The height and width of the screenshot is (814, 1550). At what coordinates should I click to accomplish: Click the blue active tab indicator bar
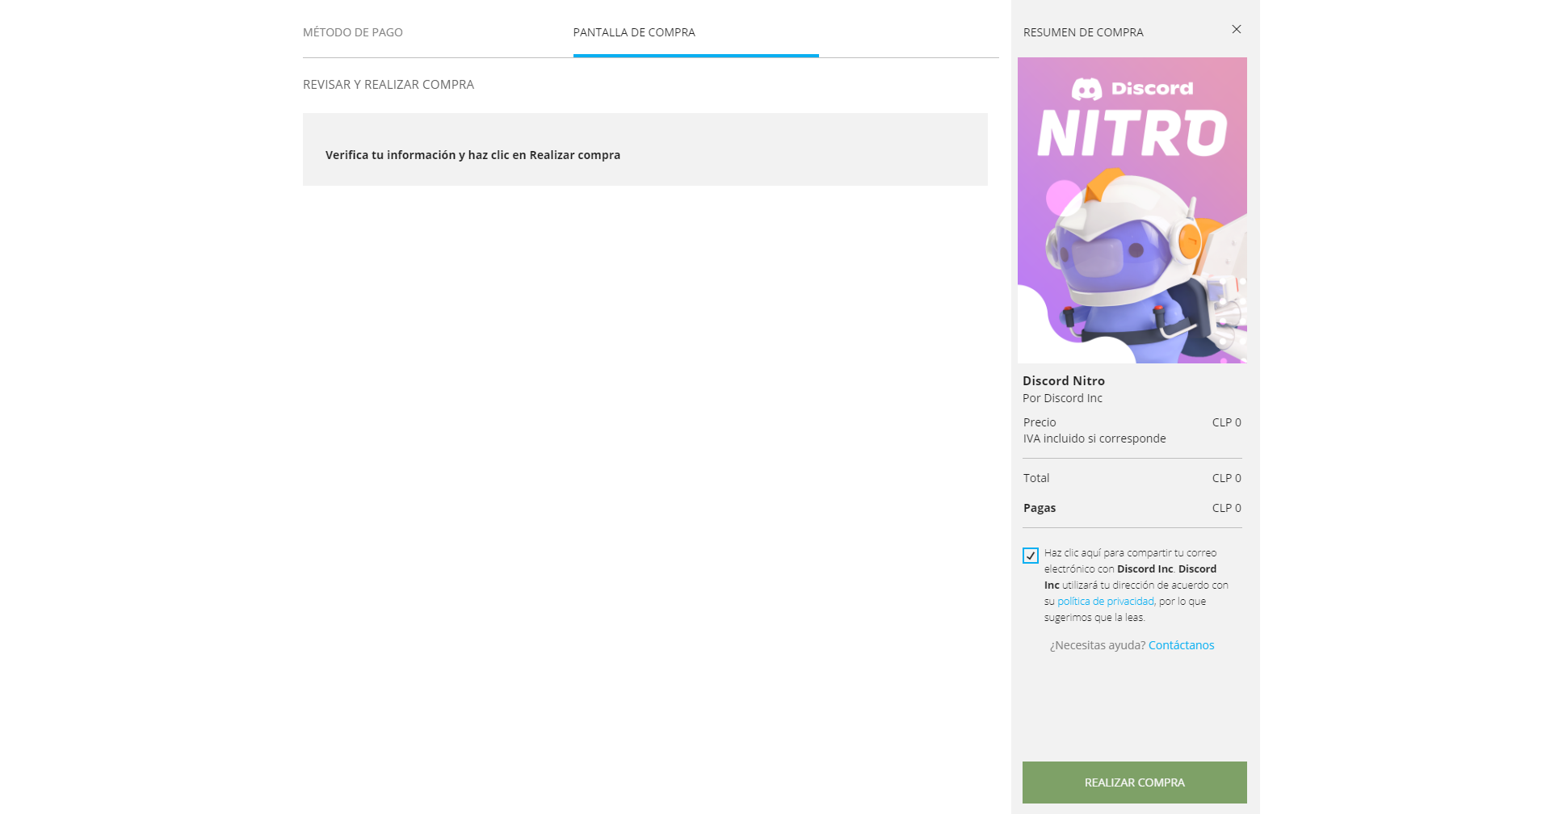pos(695,57)
